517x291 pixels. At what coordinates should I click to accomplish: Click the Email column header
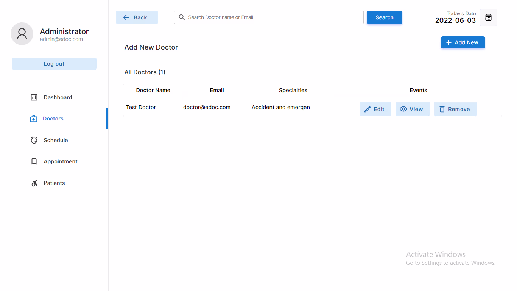[x=217, y=90]
